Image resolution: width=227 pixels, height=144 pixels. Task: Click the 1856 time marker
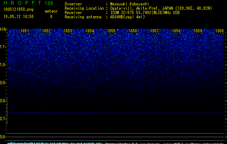[x=133, y=31]
